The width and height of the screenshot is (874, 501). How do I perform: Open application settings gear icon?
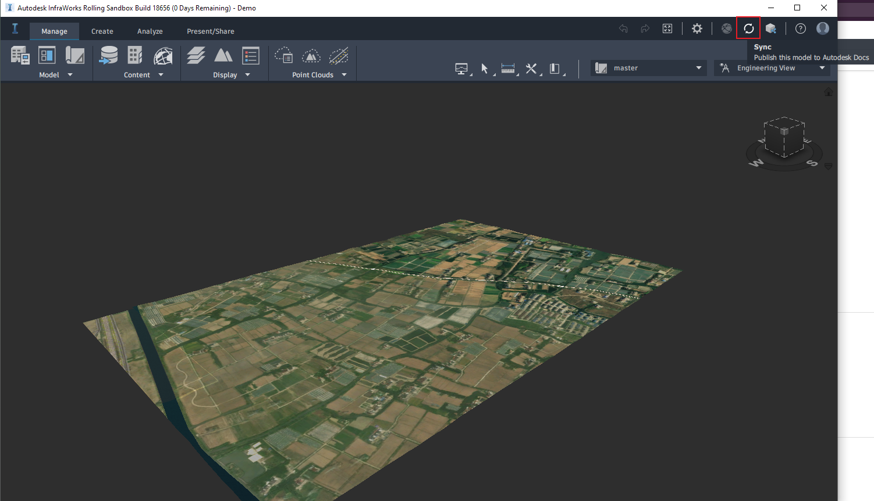point(697,28)
